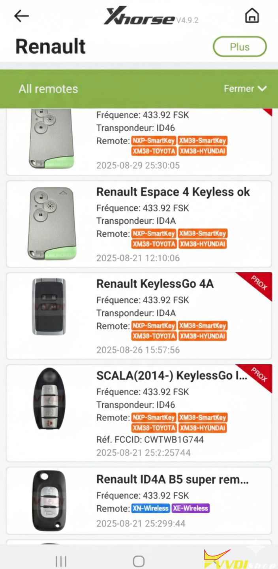The width and height of the screenshot is (278, 569).
Task: Tap the PROX ribbon on SCALA entry
Action: (259, 375)
